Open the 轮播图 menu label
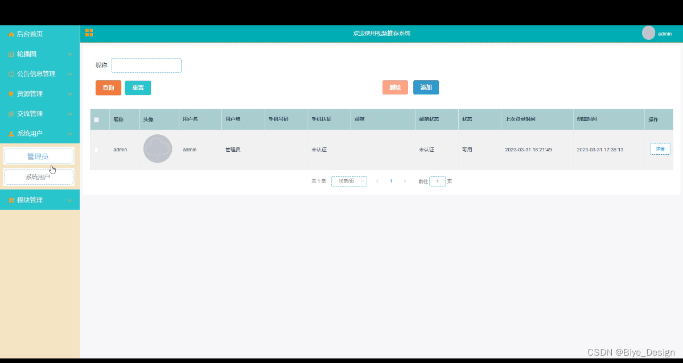The width and height of the screenshot is (683, 363). coord(27,55)
